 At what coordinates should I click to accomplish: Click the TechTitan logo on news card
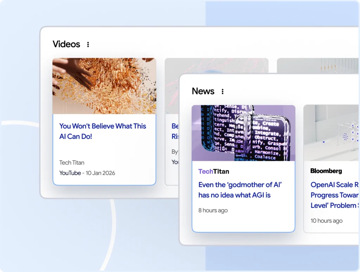[x=213, y=171]
